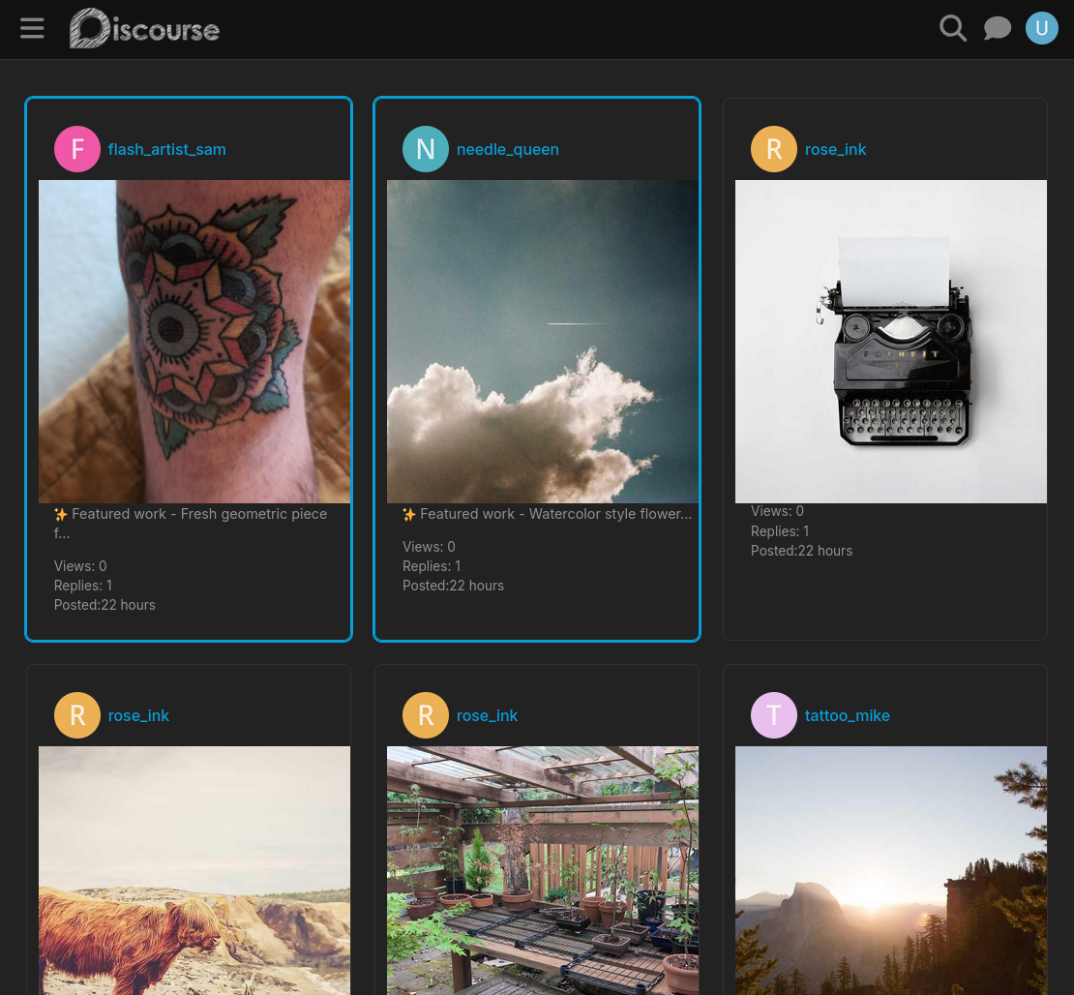Click the cloud sky photo thumbnail
The height and width of the screenshot is (995, 1074).
542,341
